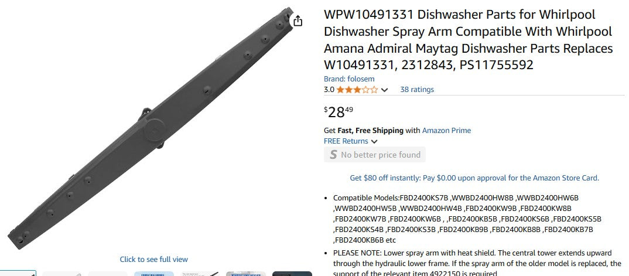629x276 pixels.
Task: Select the third product thumbnail
Action: coord(108,274)
